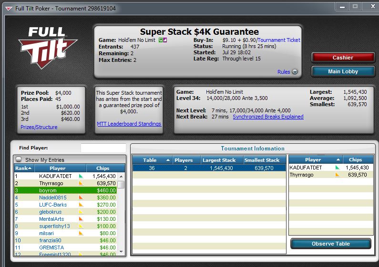Click KADUFATDET's flag icon in table player list
The height and width of the screenshot is (267, 379).
pos(338,168)
